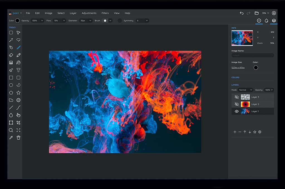Open the brush Color swatch picker

17,20
